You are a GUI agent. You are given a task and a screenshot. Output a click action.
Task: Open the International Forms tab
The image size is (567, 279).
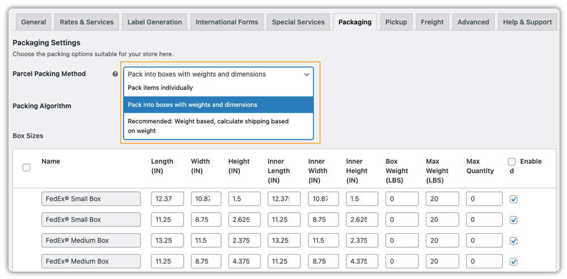click(227, 22)
